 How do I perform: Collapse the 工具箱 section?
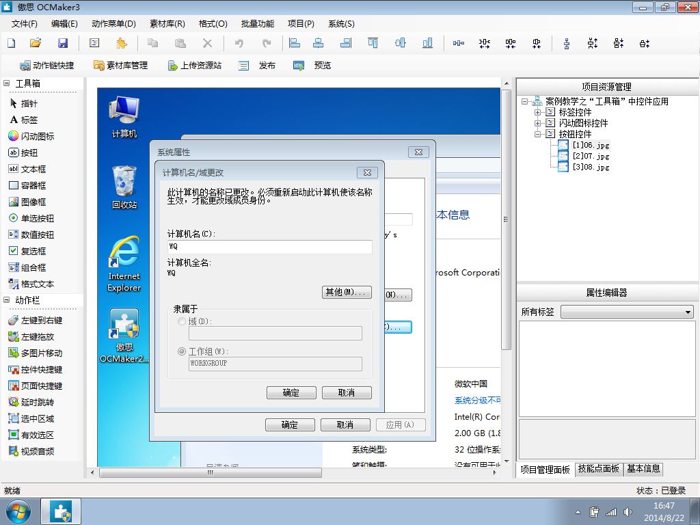6,83
